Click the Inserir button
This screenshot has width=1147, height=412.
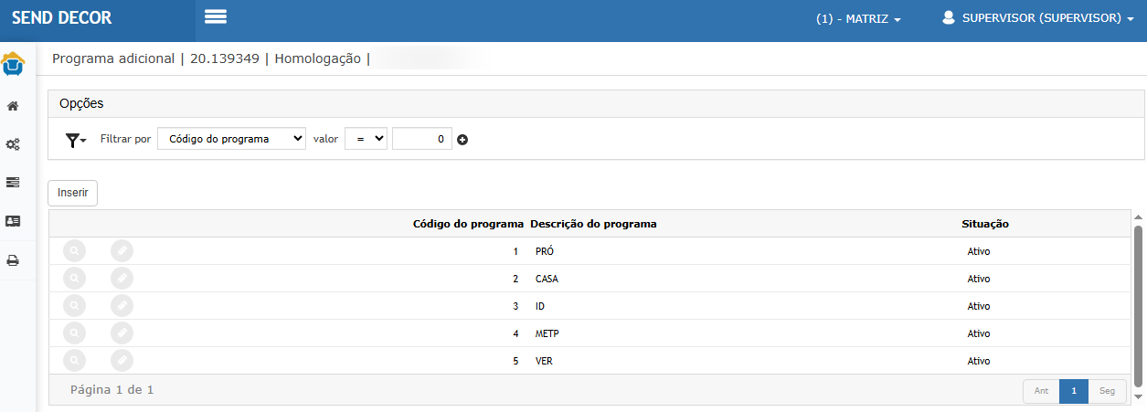click(73, 193)
